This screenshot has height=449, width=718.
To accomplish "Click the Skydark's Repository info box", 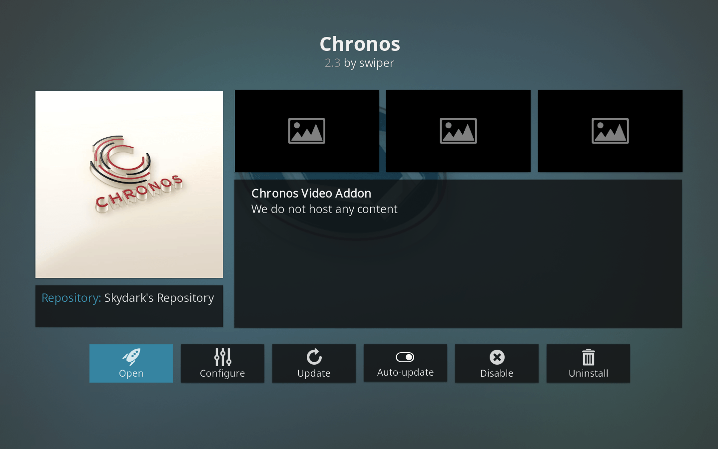I will click(x=129, y=306).
